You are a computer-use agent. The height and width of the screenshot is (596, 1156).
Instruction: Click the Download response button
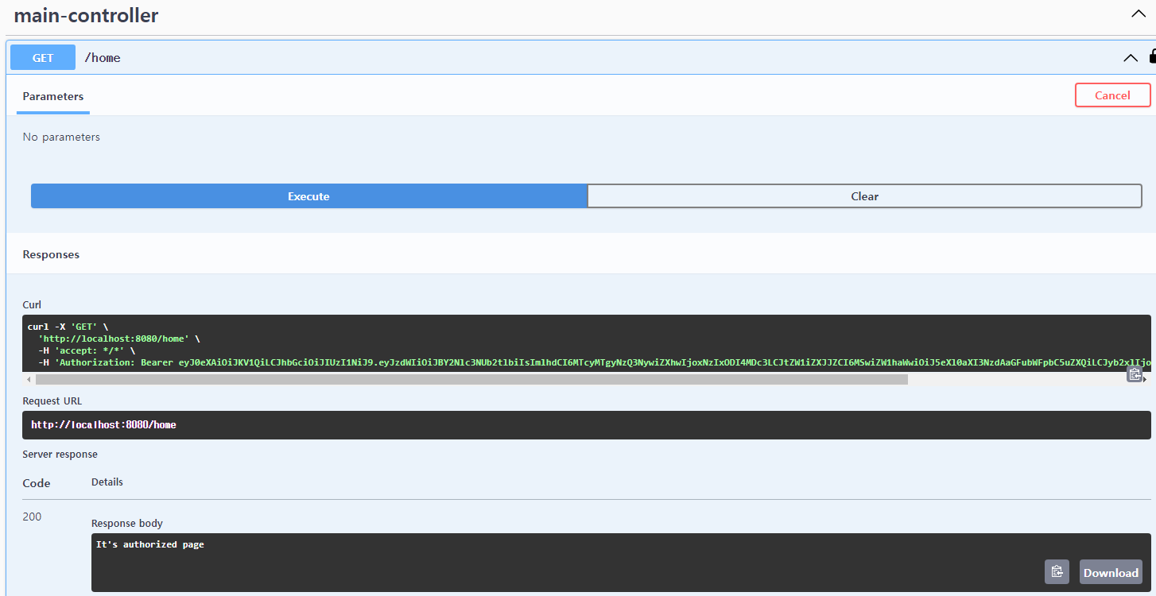point(1111,572)
